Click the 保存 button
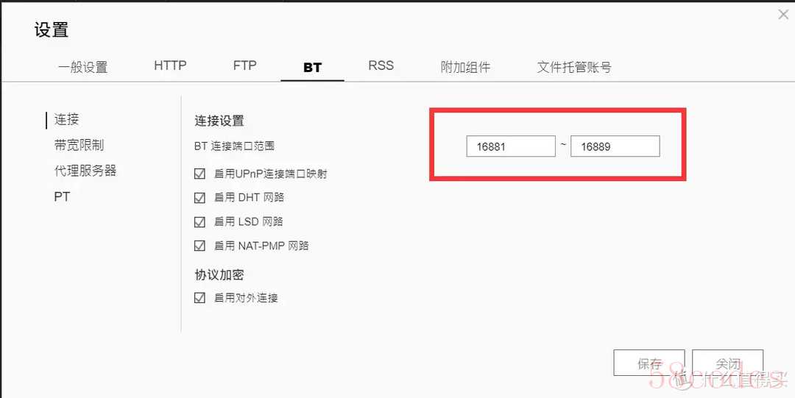The height and width of the screenshot is (398, 795). coord(649,363)
